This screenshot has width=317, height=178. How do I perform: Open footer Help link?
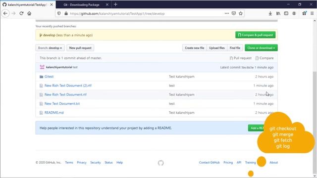click(x=119, y=163)
